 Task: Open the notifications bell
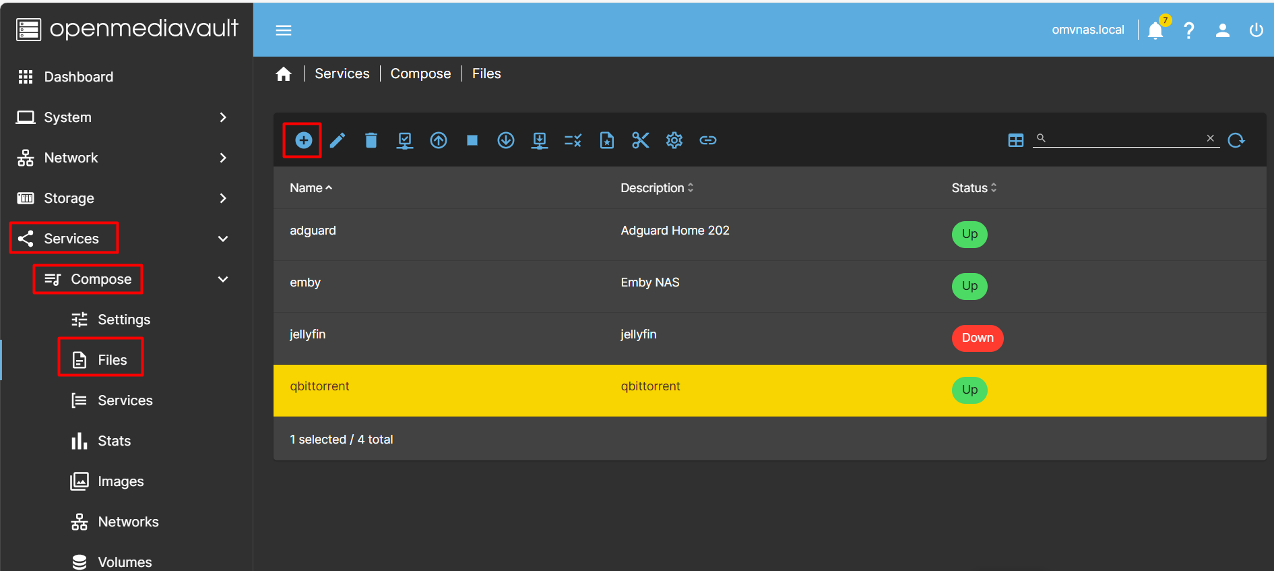tap(1156, 30)
